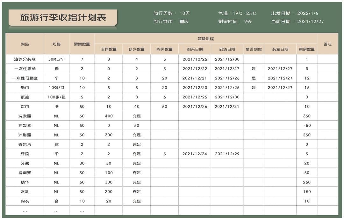Select the 到货日期 column header
The image size is (344, 220).
pos(227,49)
